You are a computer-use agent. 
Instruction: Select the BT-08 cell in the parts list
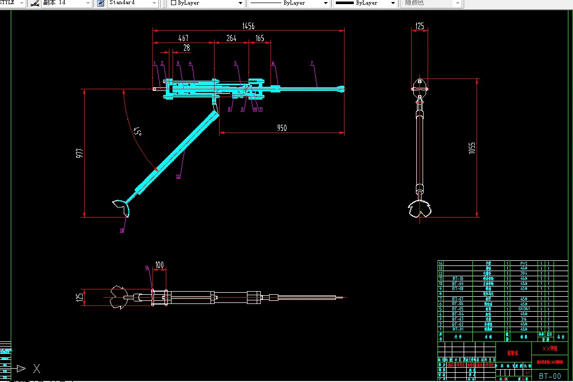coord(458,289)
